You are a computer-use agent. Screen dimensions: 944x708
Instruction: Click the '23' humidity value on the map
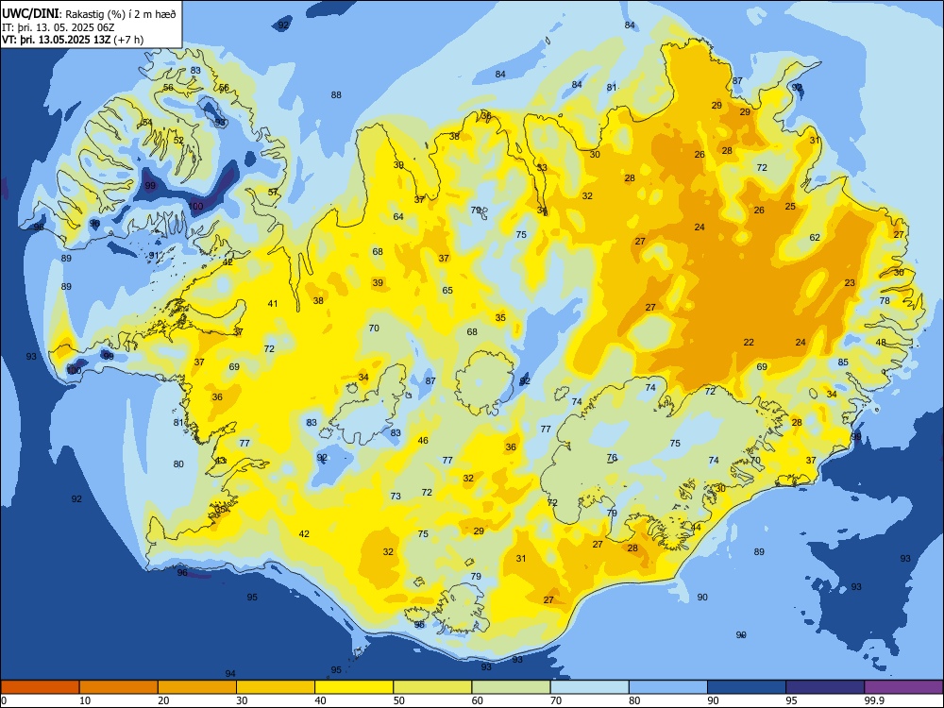[x=850, y=282]
